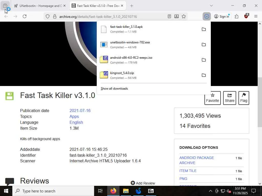The width and height of the screenshot is (262, 196).
Task: Bookmark this page with the star
Action: (184, 16)
